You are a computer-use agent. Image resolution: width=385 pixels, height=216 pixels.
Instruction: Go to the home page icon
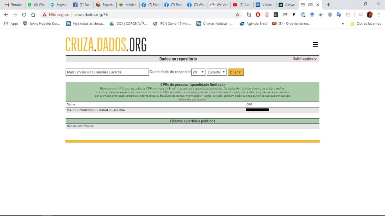(x=33, y=14)
